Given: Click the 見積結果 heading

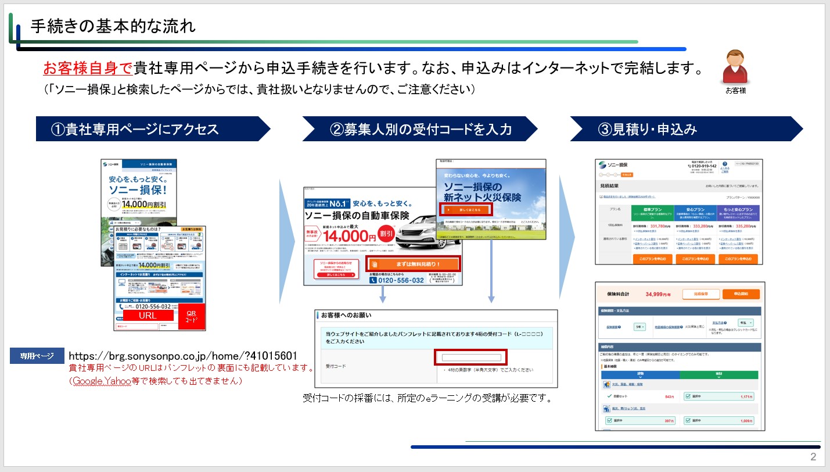Looking at the screenshot, I should point(609,186).
